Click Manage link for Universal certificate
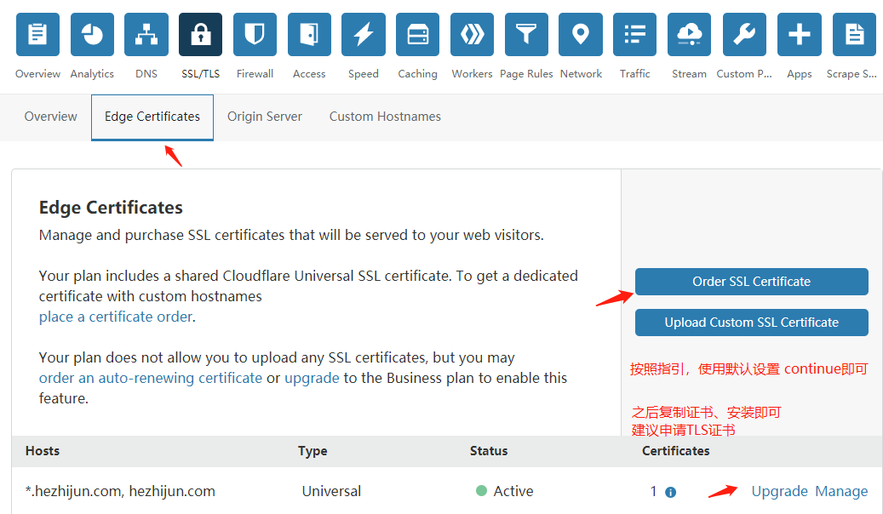 pos(841,491)
